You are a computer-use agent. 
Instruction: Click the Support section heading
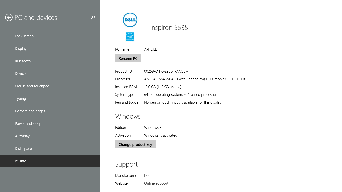(126, 164)
